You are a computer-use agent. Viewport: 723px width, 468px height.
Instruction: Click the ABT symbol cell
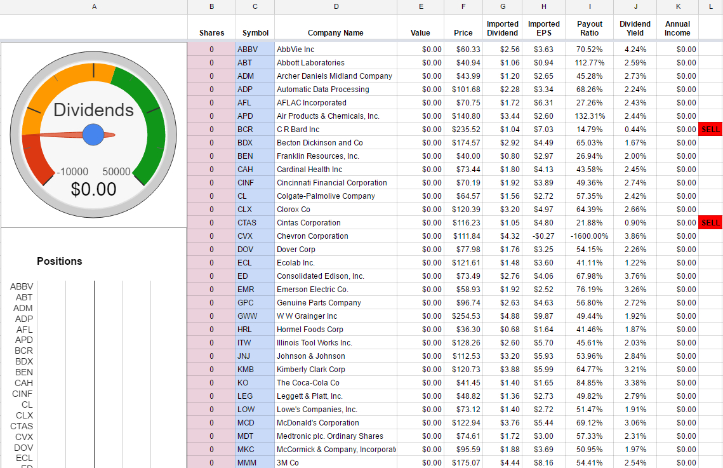255,63
